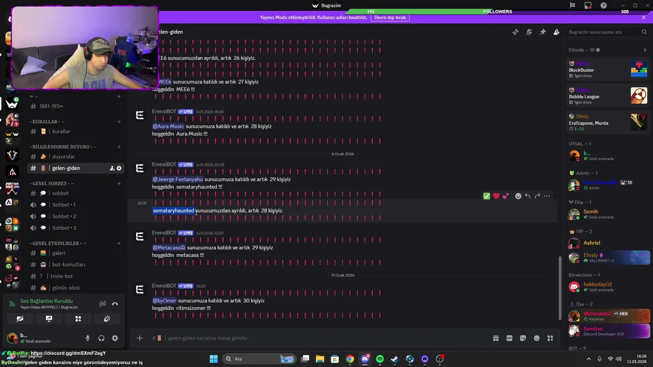
Task: Collapse BILGILENDIRME DUYURU category
Action: [63, 147]
